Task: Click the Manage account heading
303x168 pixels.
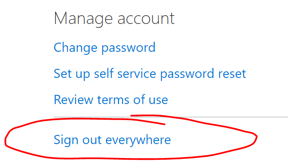Action: pos(114,19)
